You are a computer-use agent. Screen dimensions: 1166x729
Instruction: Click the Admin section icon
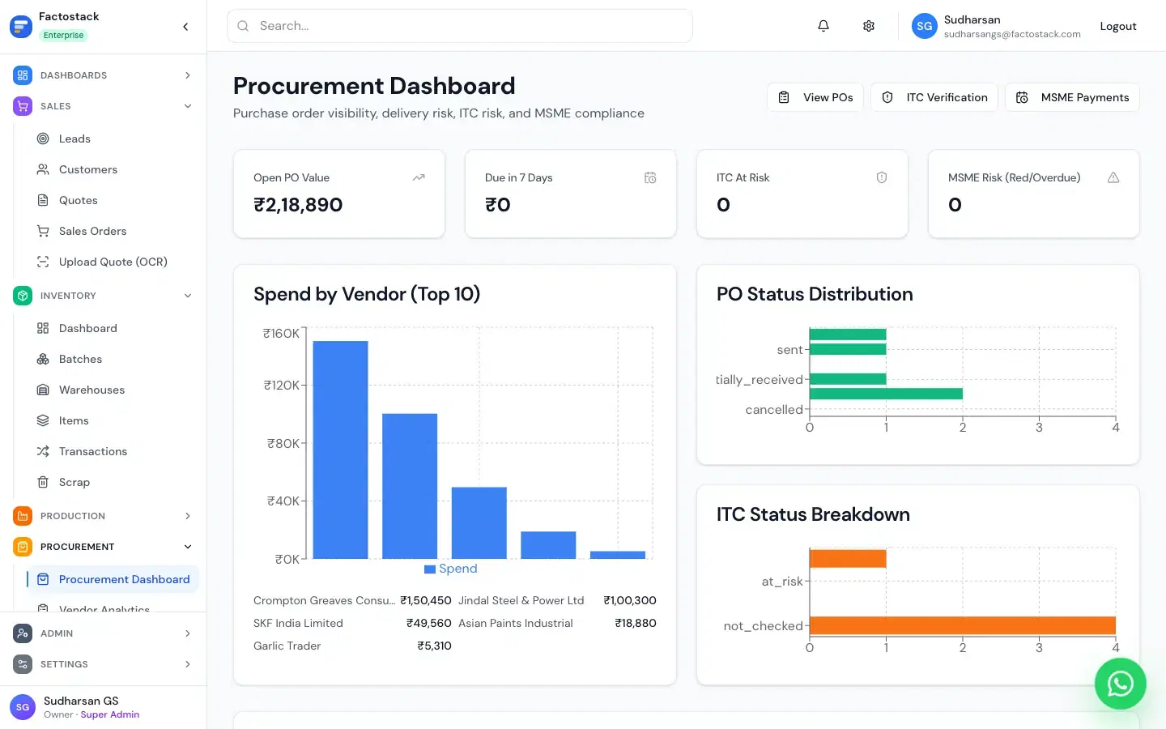click(23, 633)
